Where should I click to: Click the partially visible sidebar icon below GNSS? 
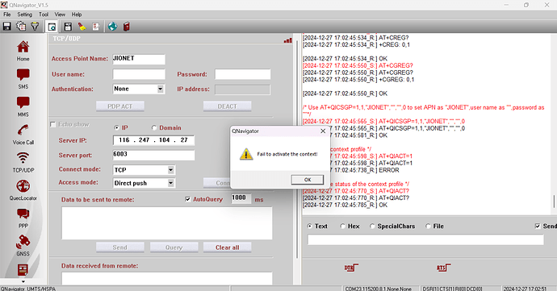(x=23, y=270)
